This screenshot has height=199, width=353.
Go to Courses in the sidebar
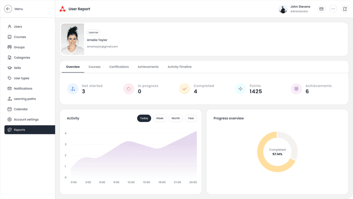[x=19, y=37]
